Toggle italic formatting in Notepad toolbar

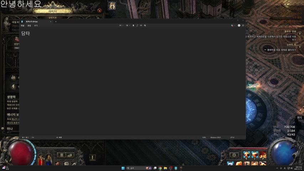tap(137, 25)
